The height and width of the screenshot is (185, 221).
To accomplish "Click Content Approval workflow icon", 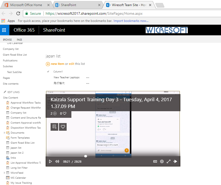I will click(8, 123).
